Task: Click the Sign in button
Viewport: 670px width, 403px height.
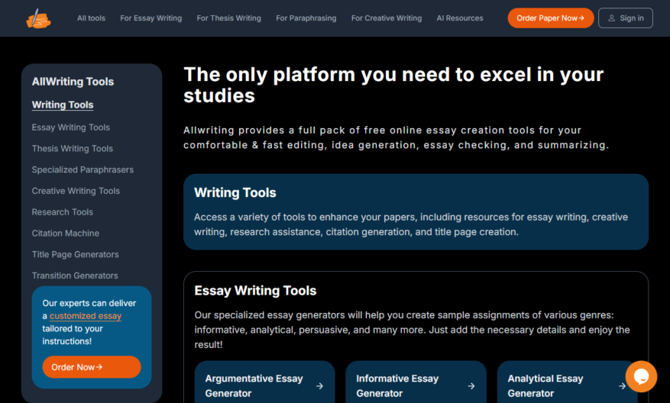Action: 625,18
